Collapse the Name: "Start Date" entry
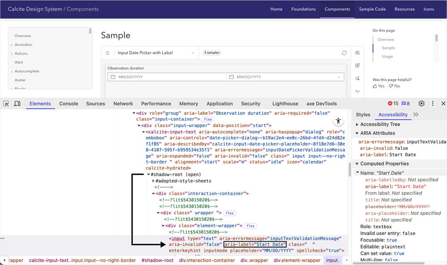Screen dimensions: 447x265 click(x=358, y=173)
